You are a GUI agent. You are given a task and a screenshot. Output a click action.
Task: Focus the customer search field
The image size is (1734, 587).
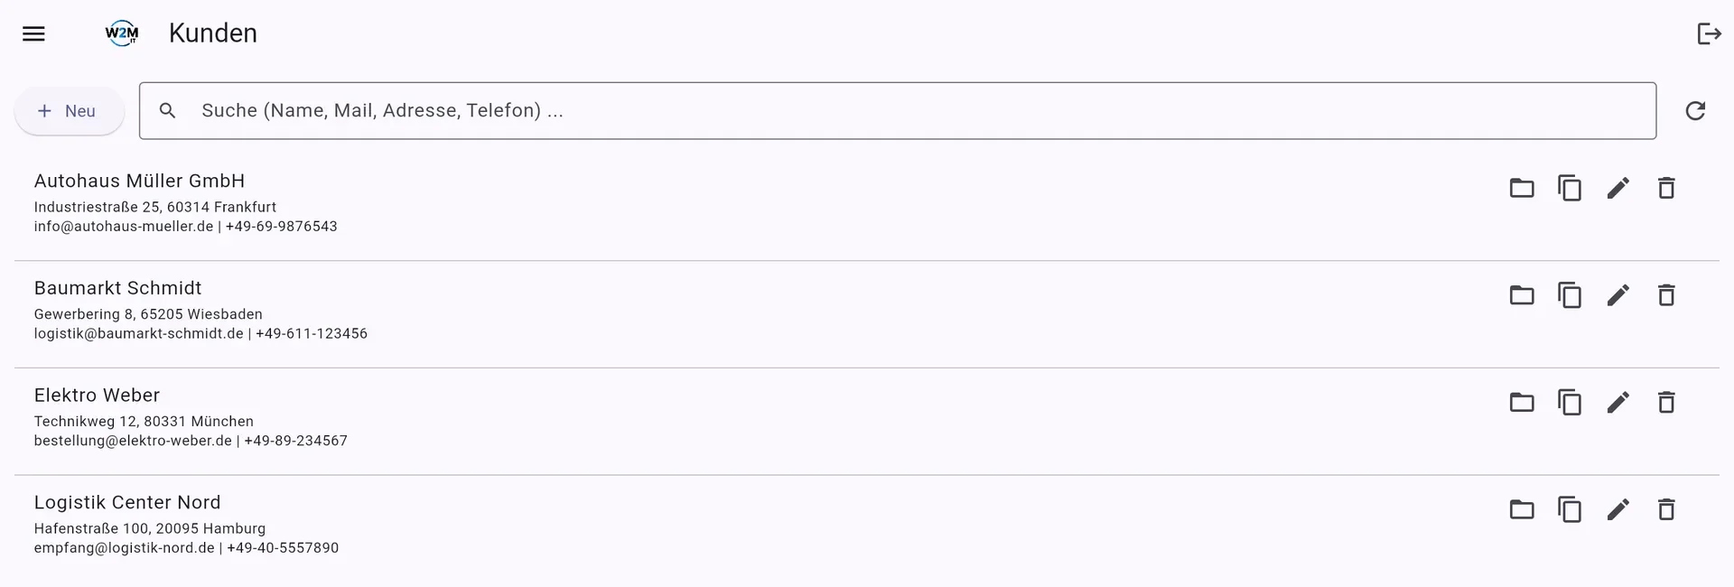coord(898,111)
